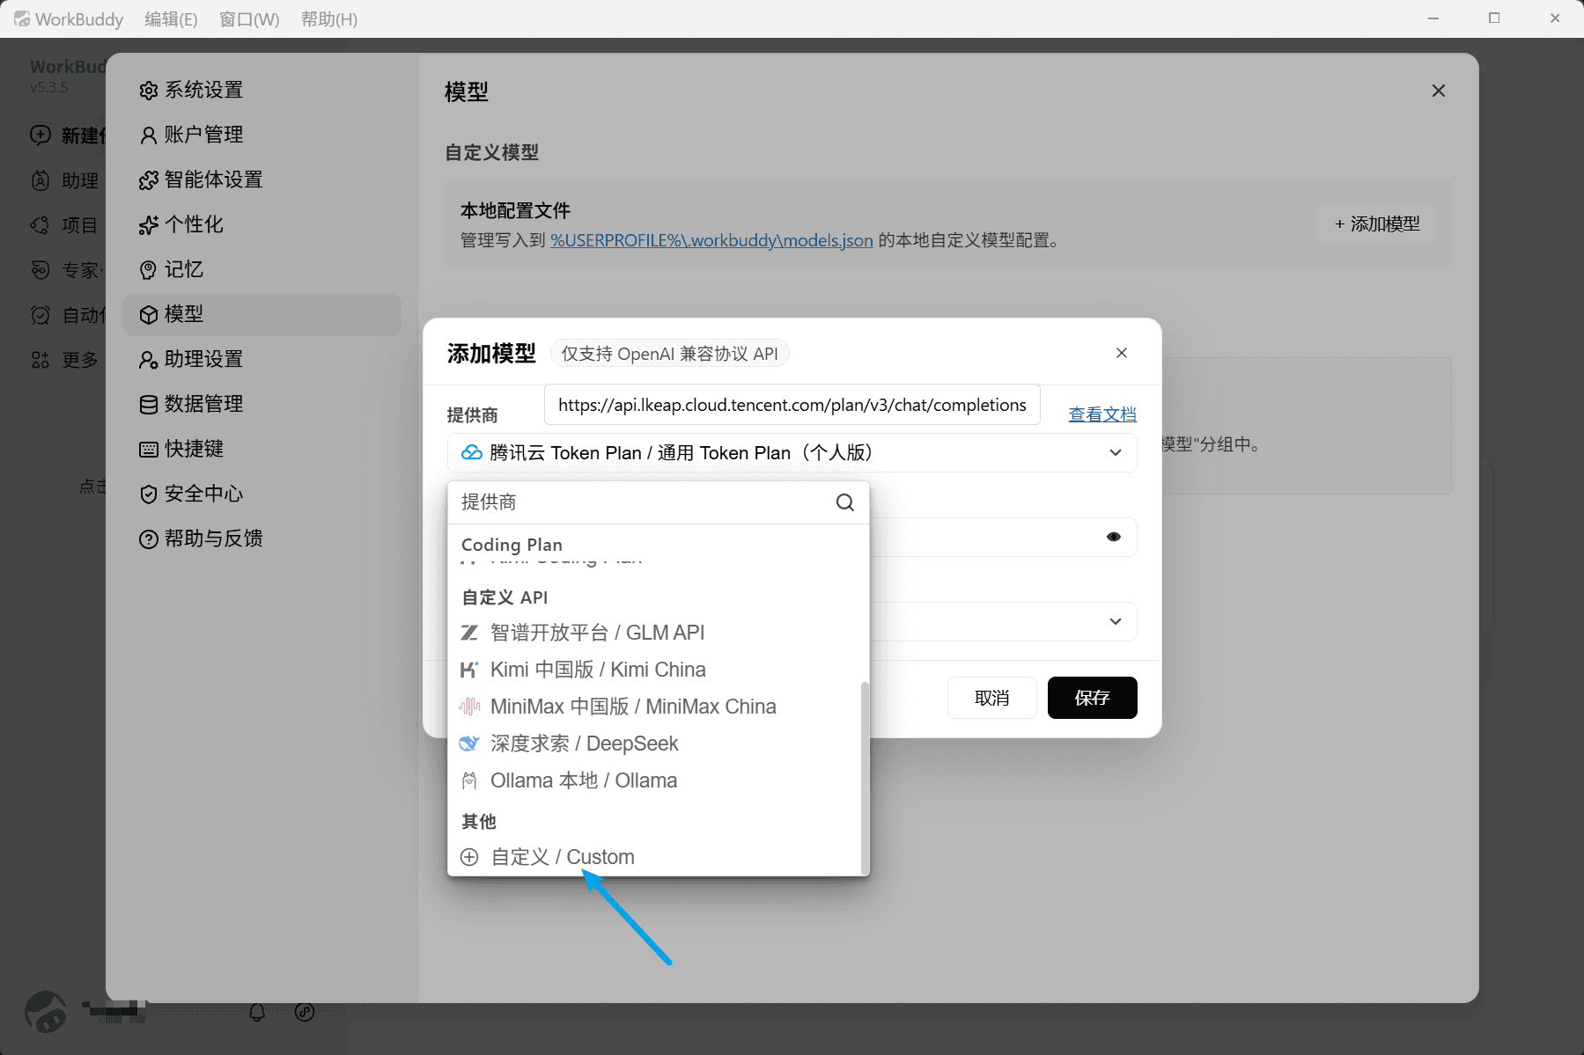1584x1055 pixels.
Task: Click the shortcuts keyboard icon
Action: coord(149,450)
